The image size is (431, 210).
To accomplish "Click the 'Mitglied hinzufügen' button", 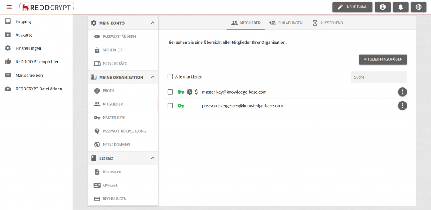I will pyautogui.click(x=383, y=60).
